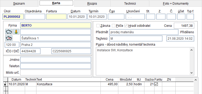The width and height of the screenshot is (202, 94).
Task: Click the Úkol field PL2000002
Action: pyautogui.click(x=13, y=17)
